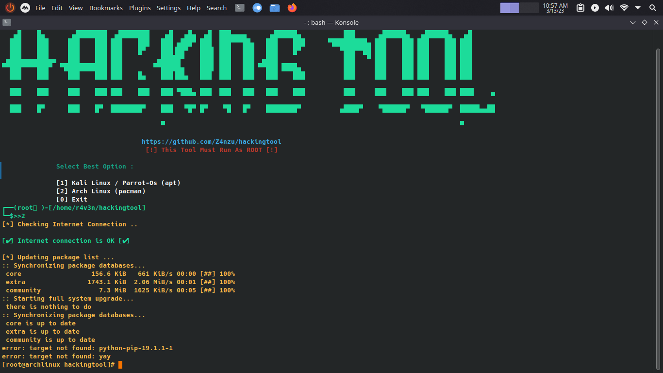Click the red power/logout icon
The width and height of the screenshot is (663, 373).
click(x=10, y=8)
